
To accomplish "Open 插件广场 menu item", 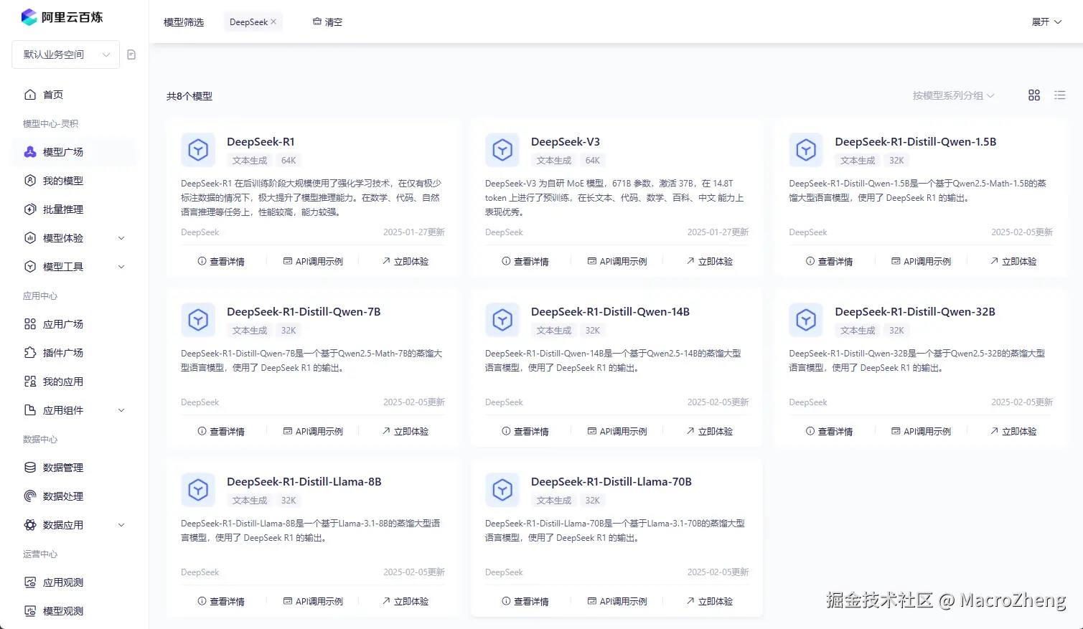I will (74, 353).
